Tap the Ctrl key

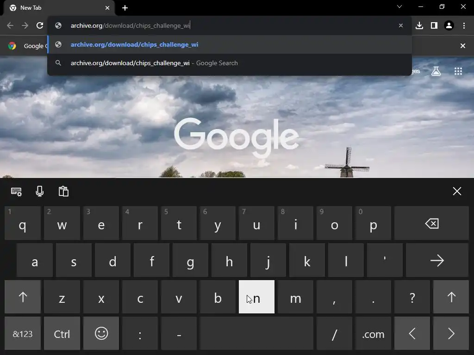tap(62, 334)
